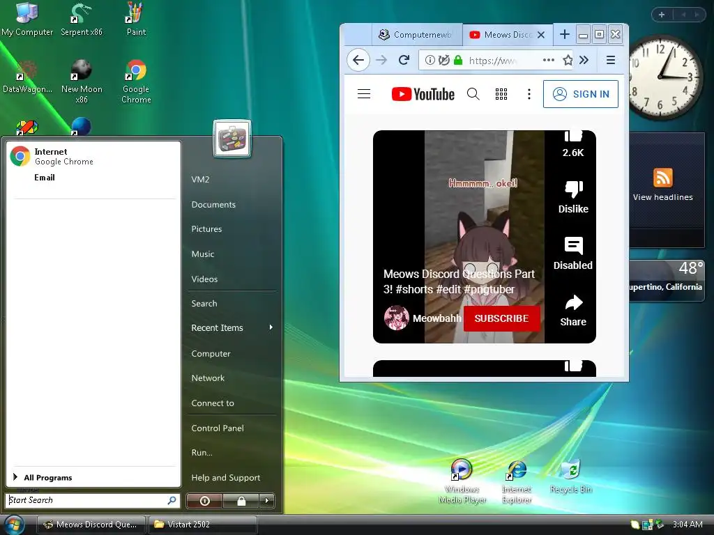Open the Meowbahh channel name link

tap(436, 318)
